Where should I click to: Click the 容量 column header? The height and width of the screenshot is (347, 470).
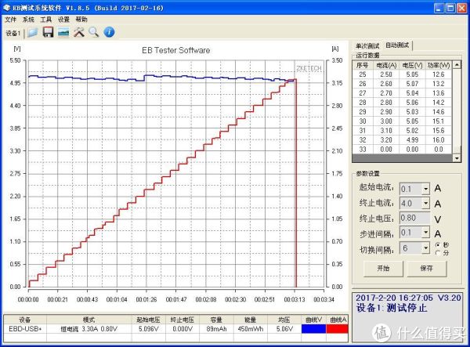tap(216, 320)
